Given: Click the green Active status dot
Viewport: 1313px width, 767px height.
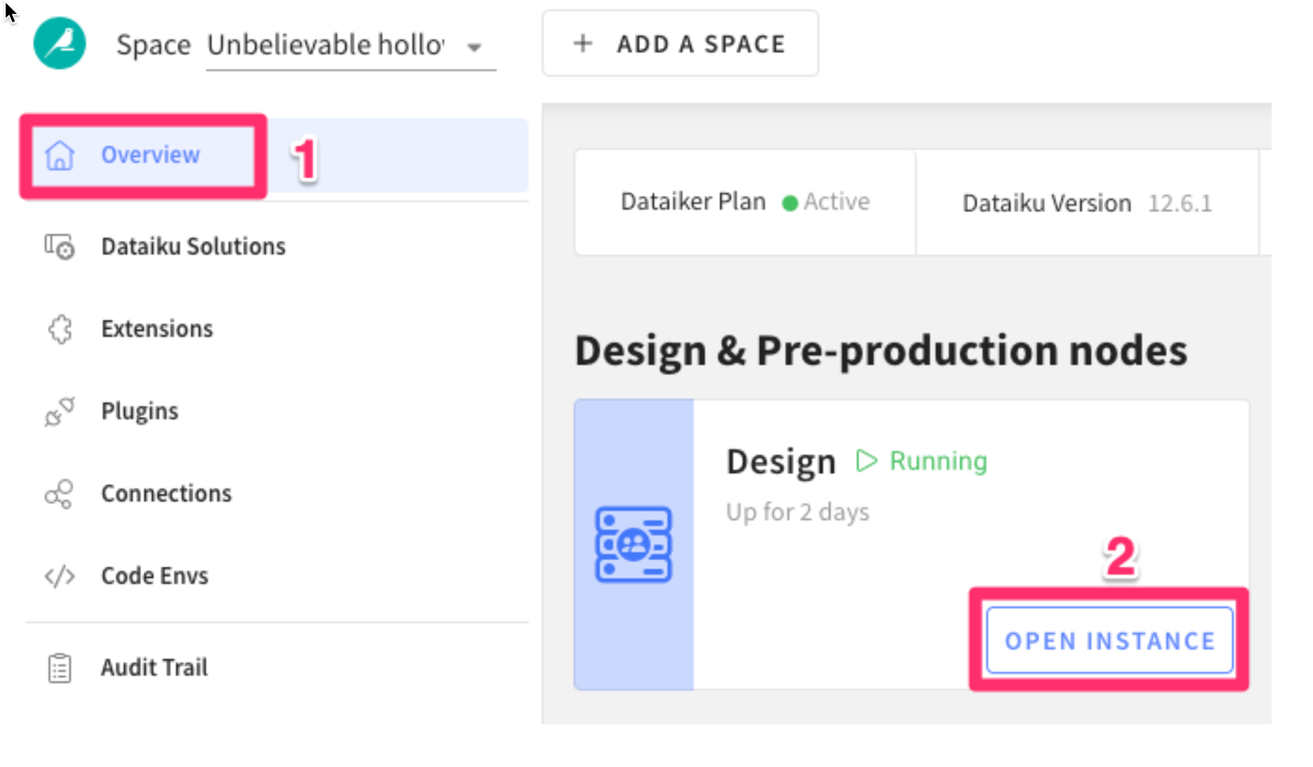Looking at the screenshot, I should point(789,203).
